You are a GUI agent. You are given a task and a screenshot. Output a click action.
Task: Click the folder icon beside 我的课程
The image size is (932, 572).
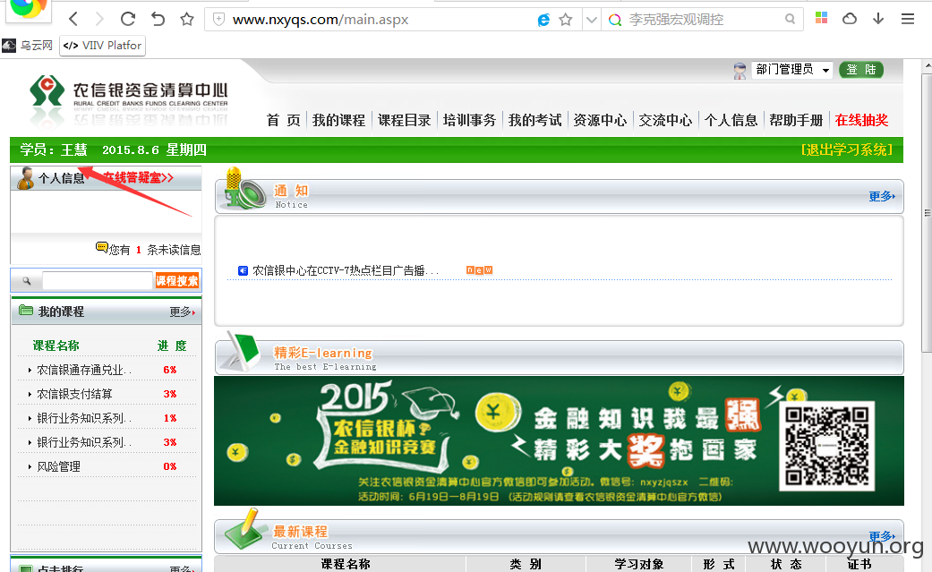point(26,311)
